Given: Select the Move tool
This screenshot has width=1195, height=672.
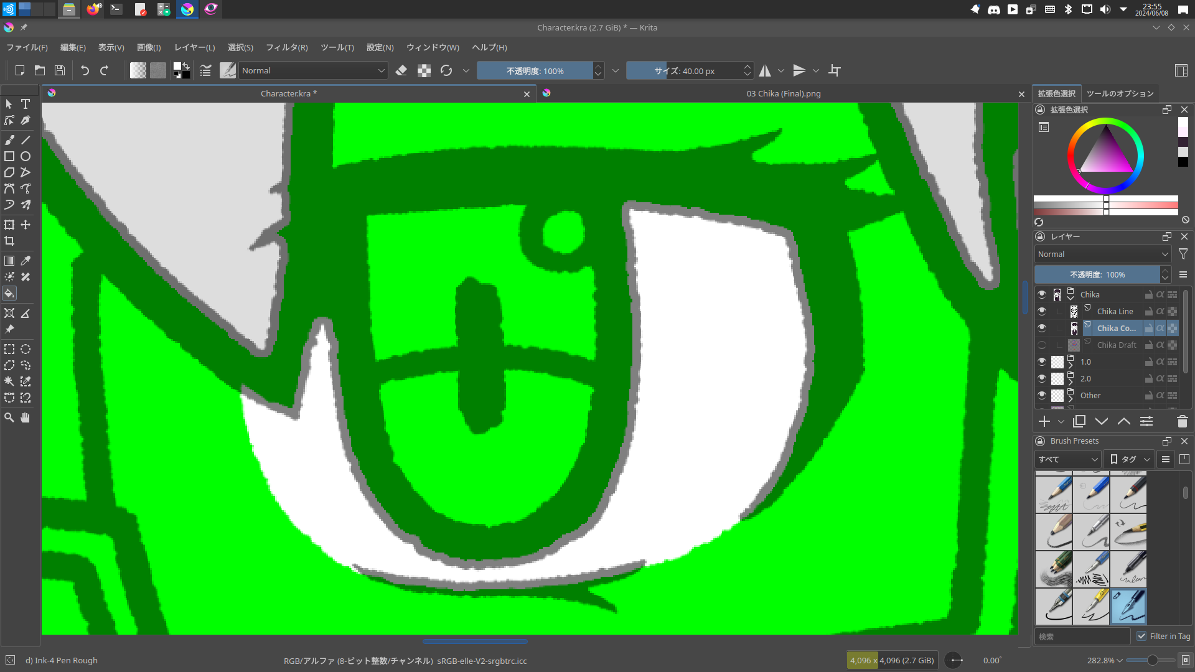Looking at the screenshot, I should (x=26, y=225).
